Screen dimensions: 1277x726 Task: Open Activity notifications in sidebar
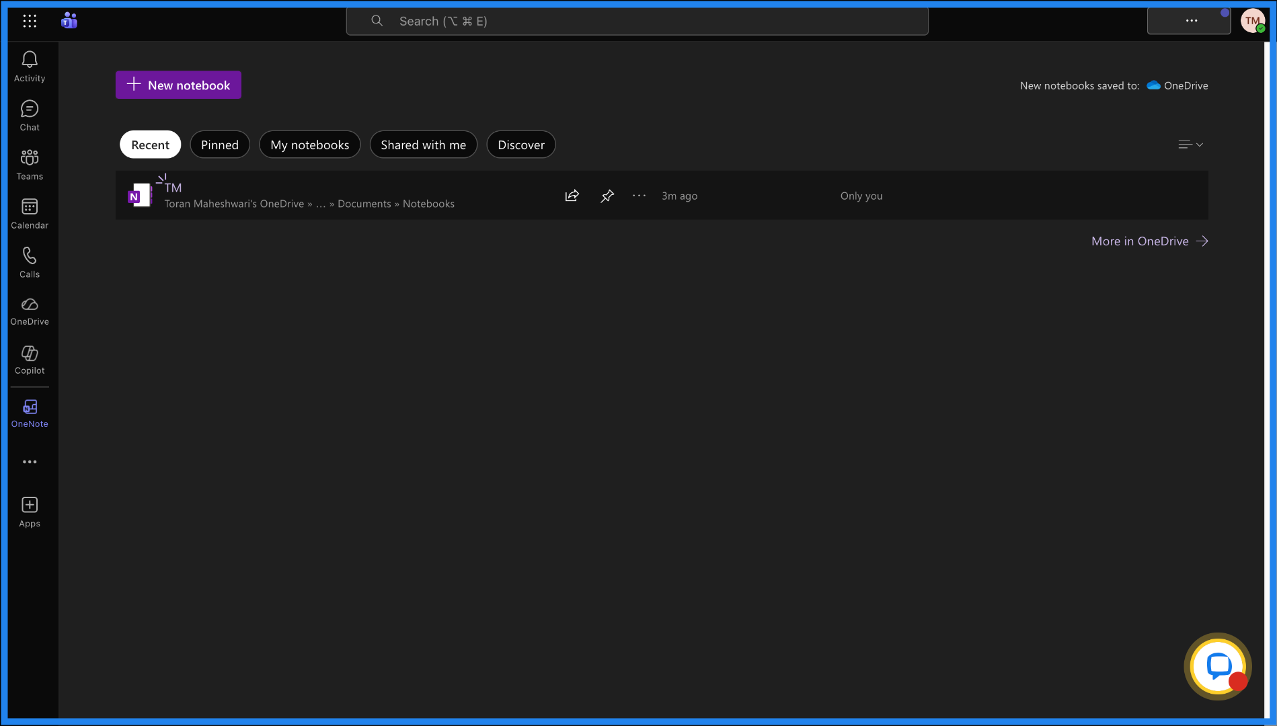[x=30, y=67]
